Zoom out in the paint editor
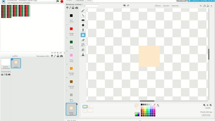Viewport: 215px width, 121px height. pyautogui.click(x=204, y=105)
